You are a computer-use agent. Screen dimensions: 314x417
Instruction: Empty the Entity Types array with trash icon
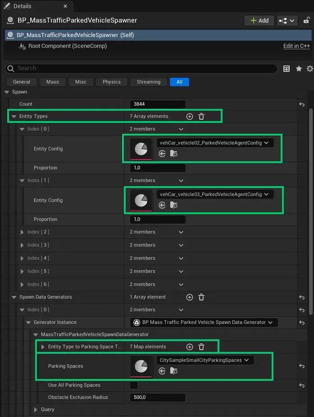(201, 117)
